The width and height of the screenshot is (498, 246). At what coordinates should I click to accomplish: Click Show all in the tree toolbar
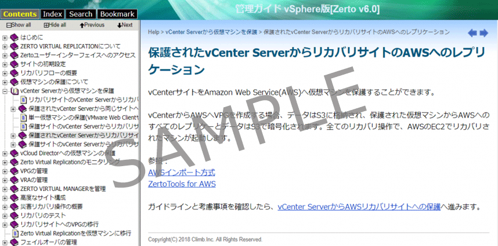(19, 25)
